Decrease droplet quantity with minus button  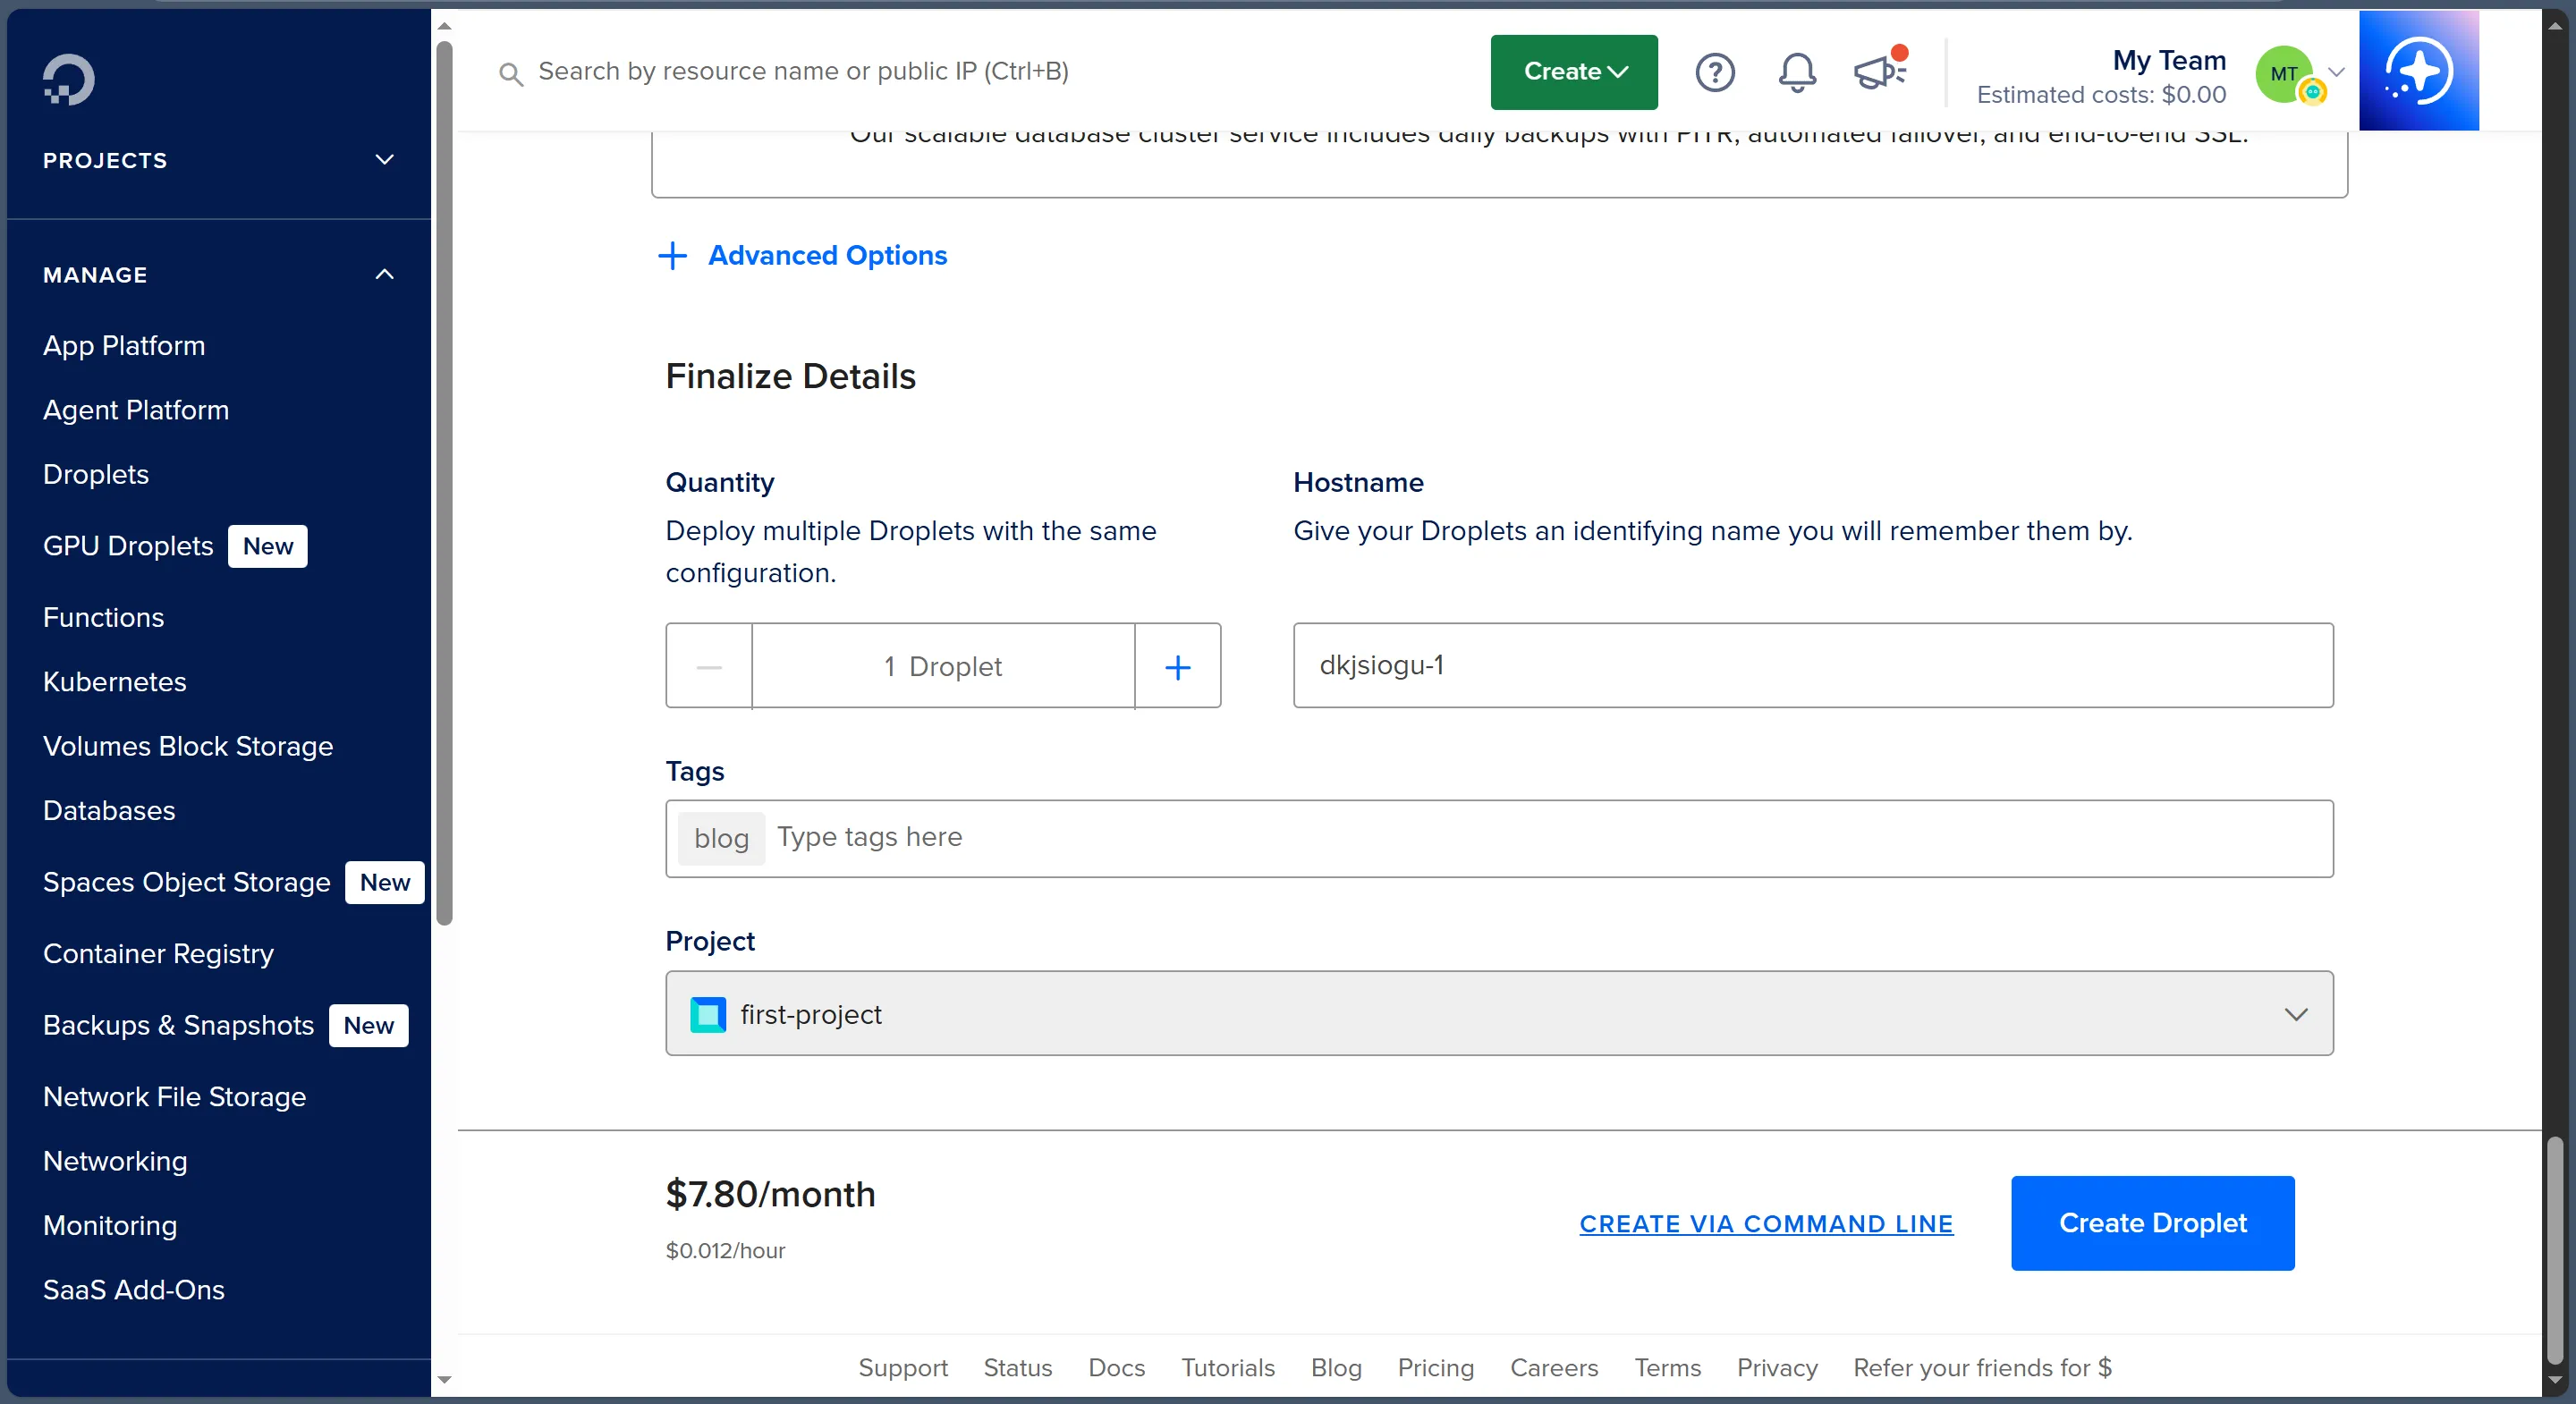(x=709, y=666)
